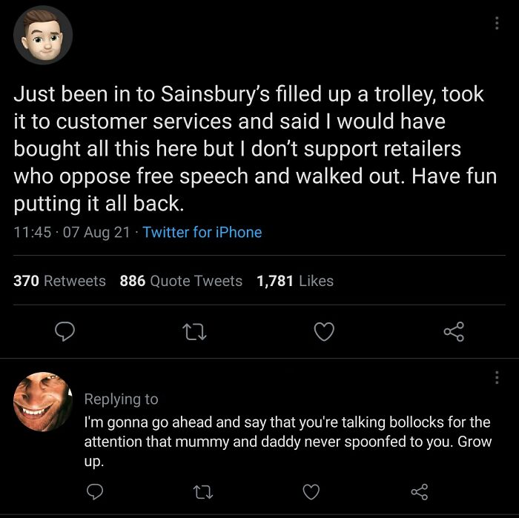This screenshot has width=519, height=518.
Task: Open the tweet author's memoji avatar
Action: point(43,35)
